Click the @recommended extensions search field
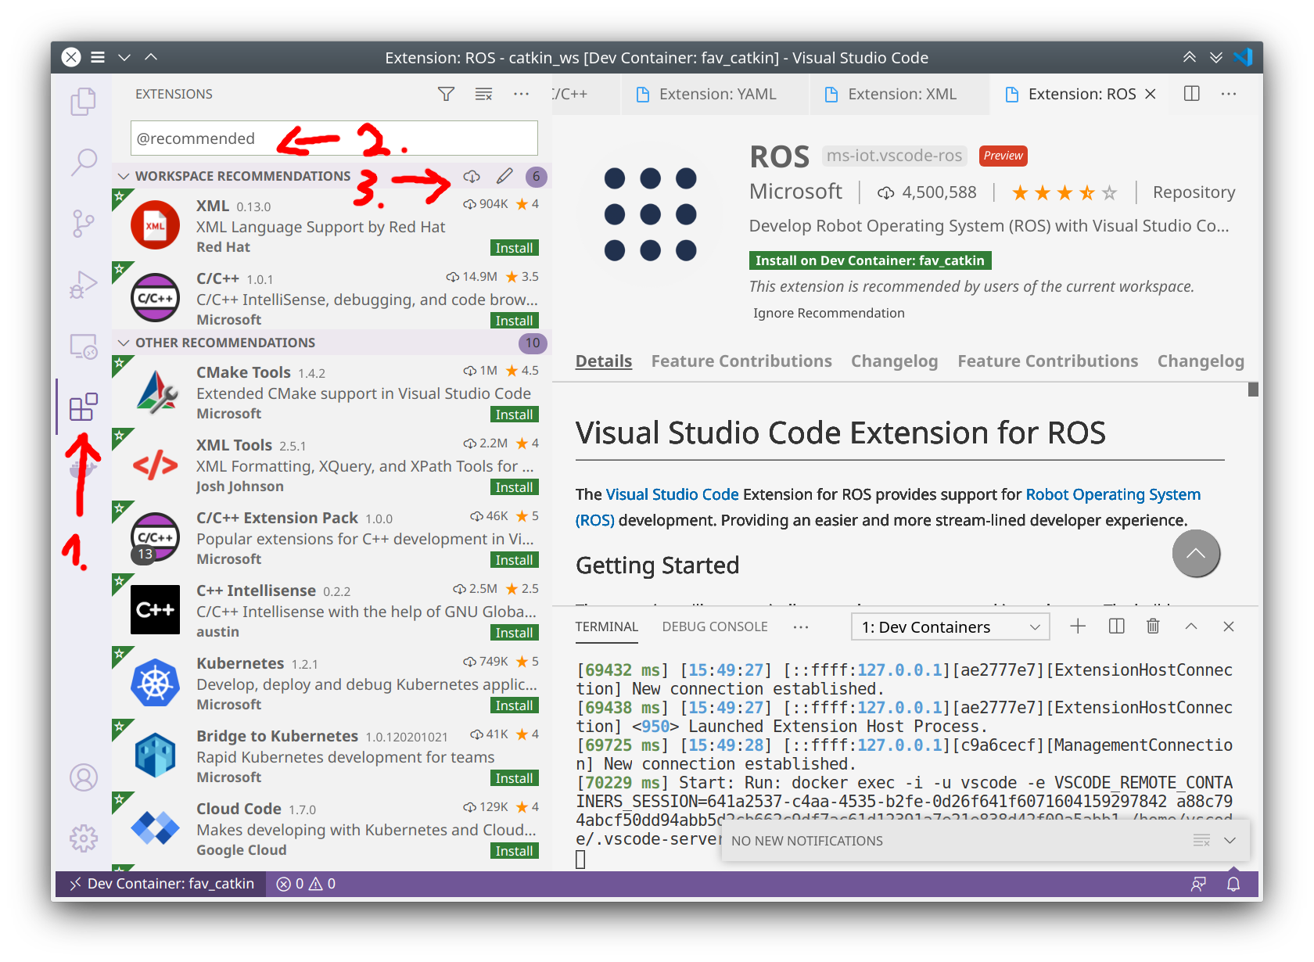 [x=334, y=138]
